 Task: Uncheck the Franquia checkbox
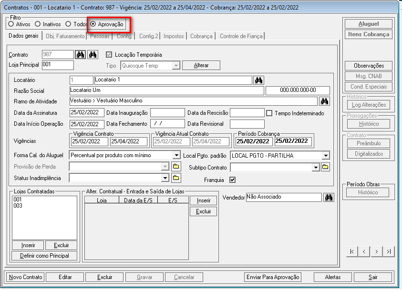pos(233,180)
